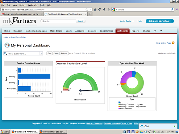Image resolution: width=179 pixels, height=134 pixels.
Task: Open the Justin Davis user menu
Action: [x=127, y=21]
